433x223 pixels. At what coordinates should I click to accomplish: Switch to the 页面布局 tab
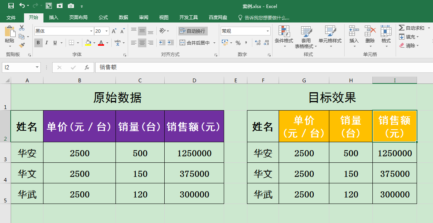[79, 18]
